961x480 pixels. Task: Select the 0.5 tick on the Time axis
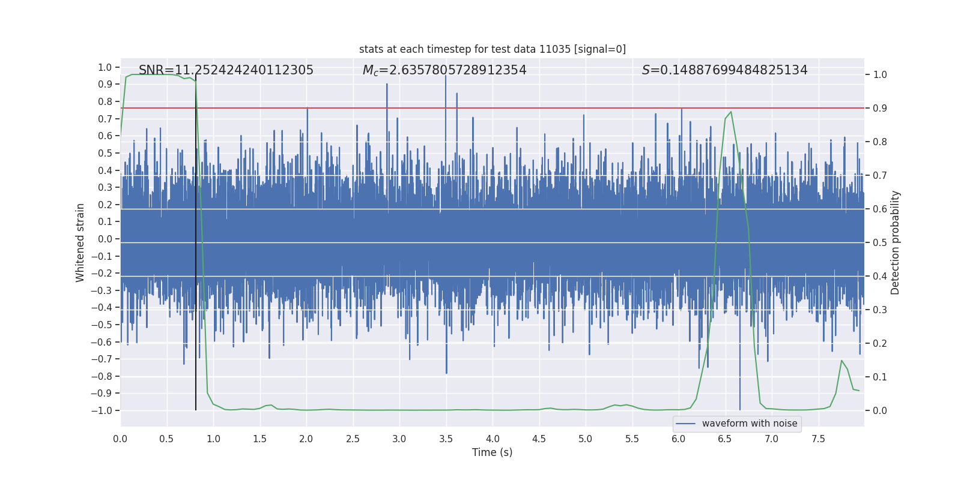click(x=167, y=439)
